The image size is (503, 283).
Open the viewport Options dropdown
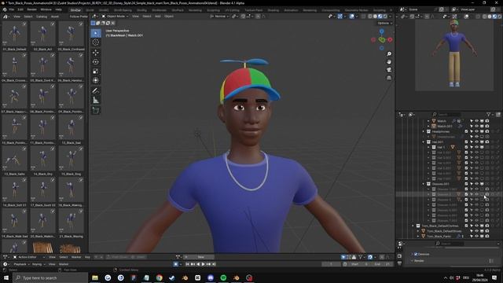(x=384, y=23)
